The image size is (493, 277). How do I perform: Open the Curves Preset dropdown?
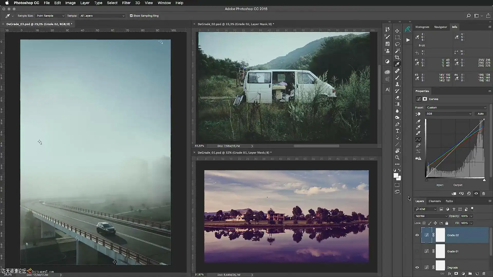456,107
